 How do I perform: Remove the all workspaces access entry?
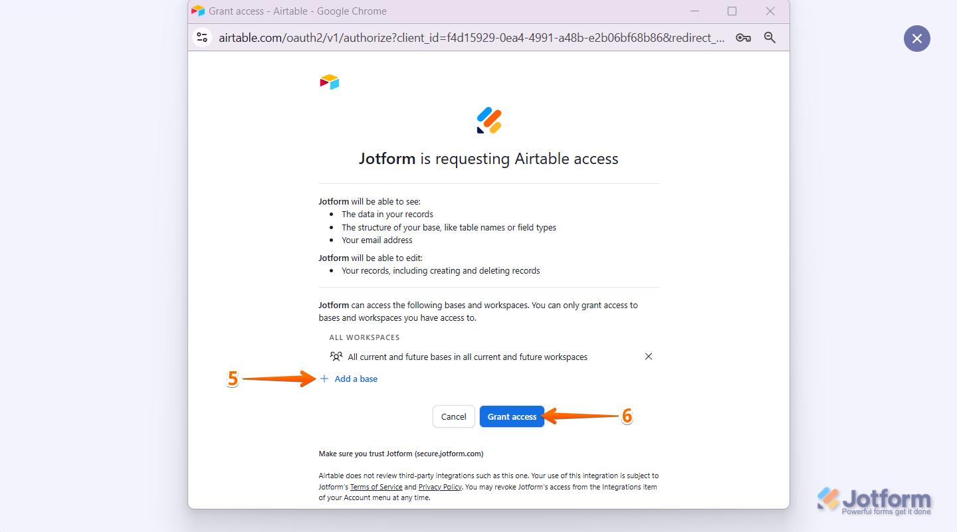pyautogui.click(x=649, y=357)
